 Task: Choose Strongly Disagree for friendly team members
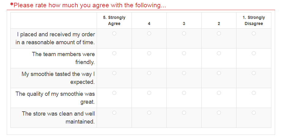(254, 53)
